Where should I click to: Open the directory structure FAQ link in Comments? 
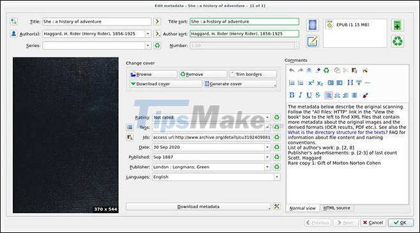click(338, 132)
